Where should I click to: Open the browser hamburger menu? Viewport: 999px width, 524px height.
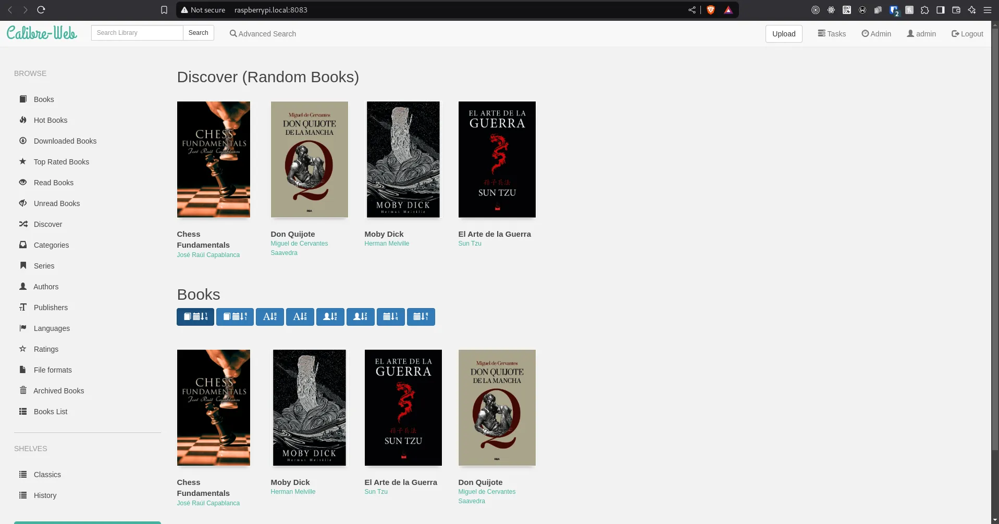988,10
